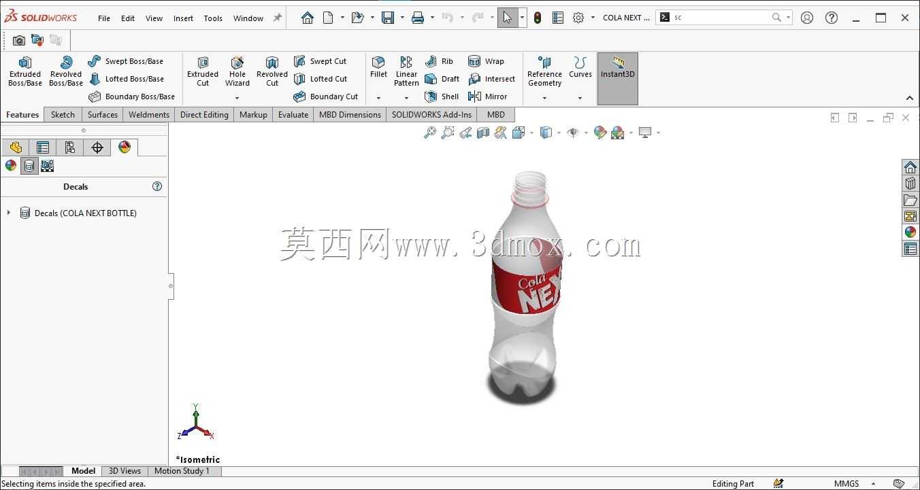Expand the Decals (COLA NEXT BOTTLE) tree node

coord(9,213)
